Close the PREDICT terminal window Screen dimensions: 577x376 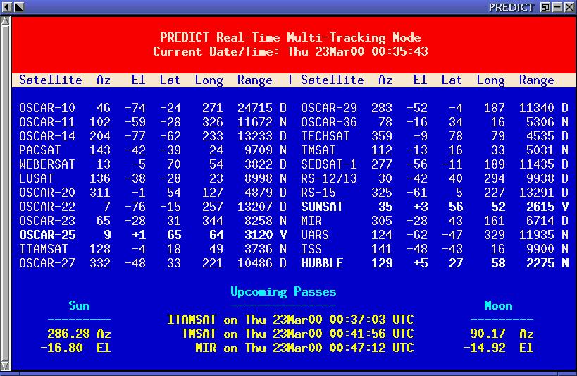569,6
